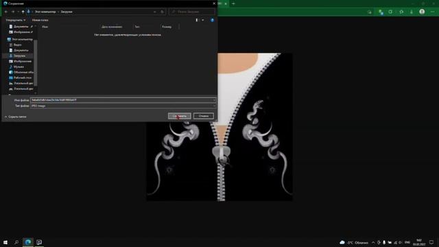Select the first Local Disk entry
439x247 pixels.
point(21,83)
